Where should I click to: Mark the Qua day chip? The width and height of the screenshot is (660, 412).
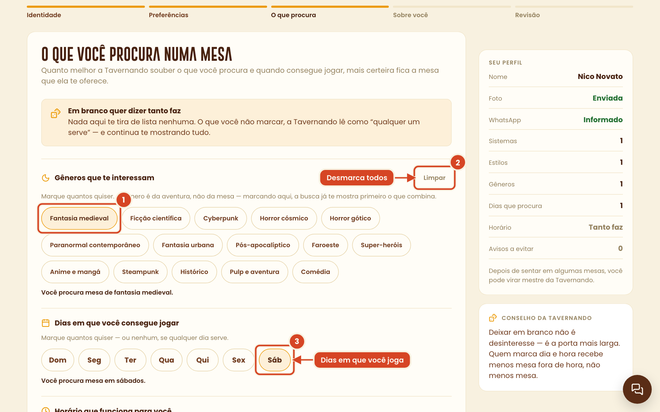pos(166,360)
